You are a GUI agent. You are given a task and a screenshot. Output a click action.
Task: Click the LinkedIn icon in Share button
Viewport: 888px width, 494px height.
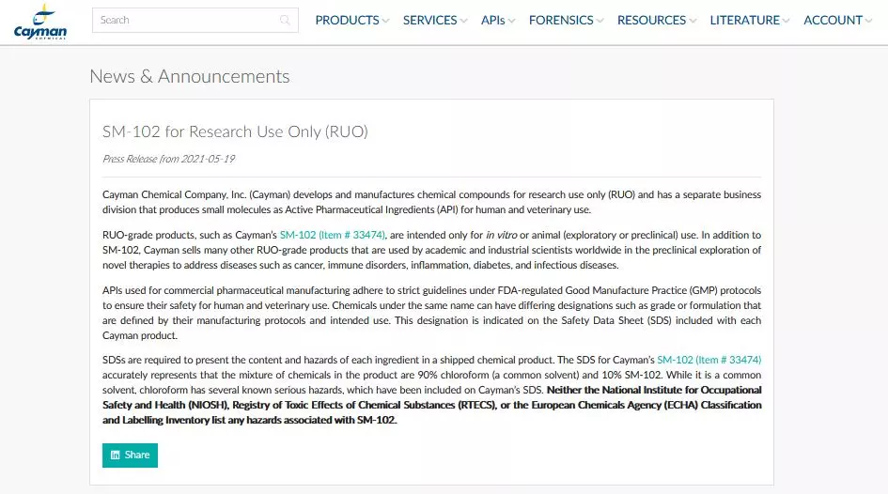click(x=116, y=455)
